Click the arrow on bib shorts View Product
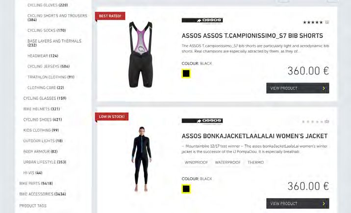Screen dimensions: 351x213 tap(324, 88)
